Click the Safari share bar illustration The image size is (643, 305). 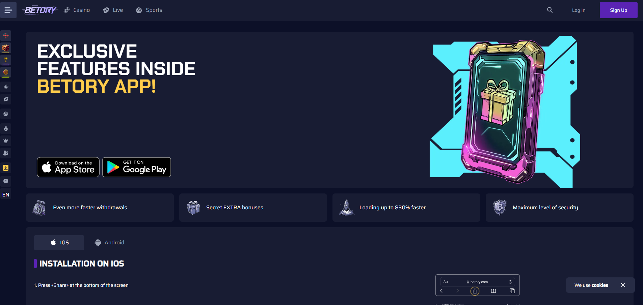click(x=477, y=285)
